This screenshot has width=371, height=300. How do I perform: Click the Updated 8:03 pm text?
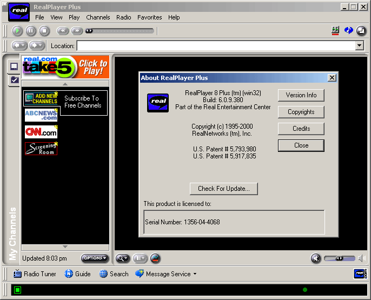click(44, 258)
